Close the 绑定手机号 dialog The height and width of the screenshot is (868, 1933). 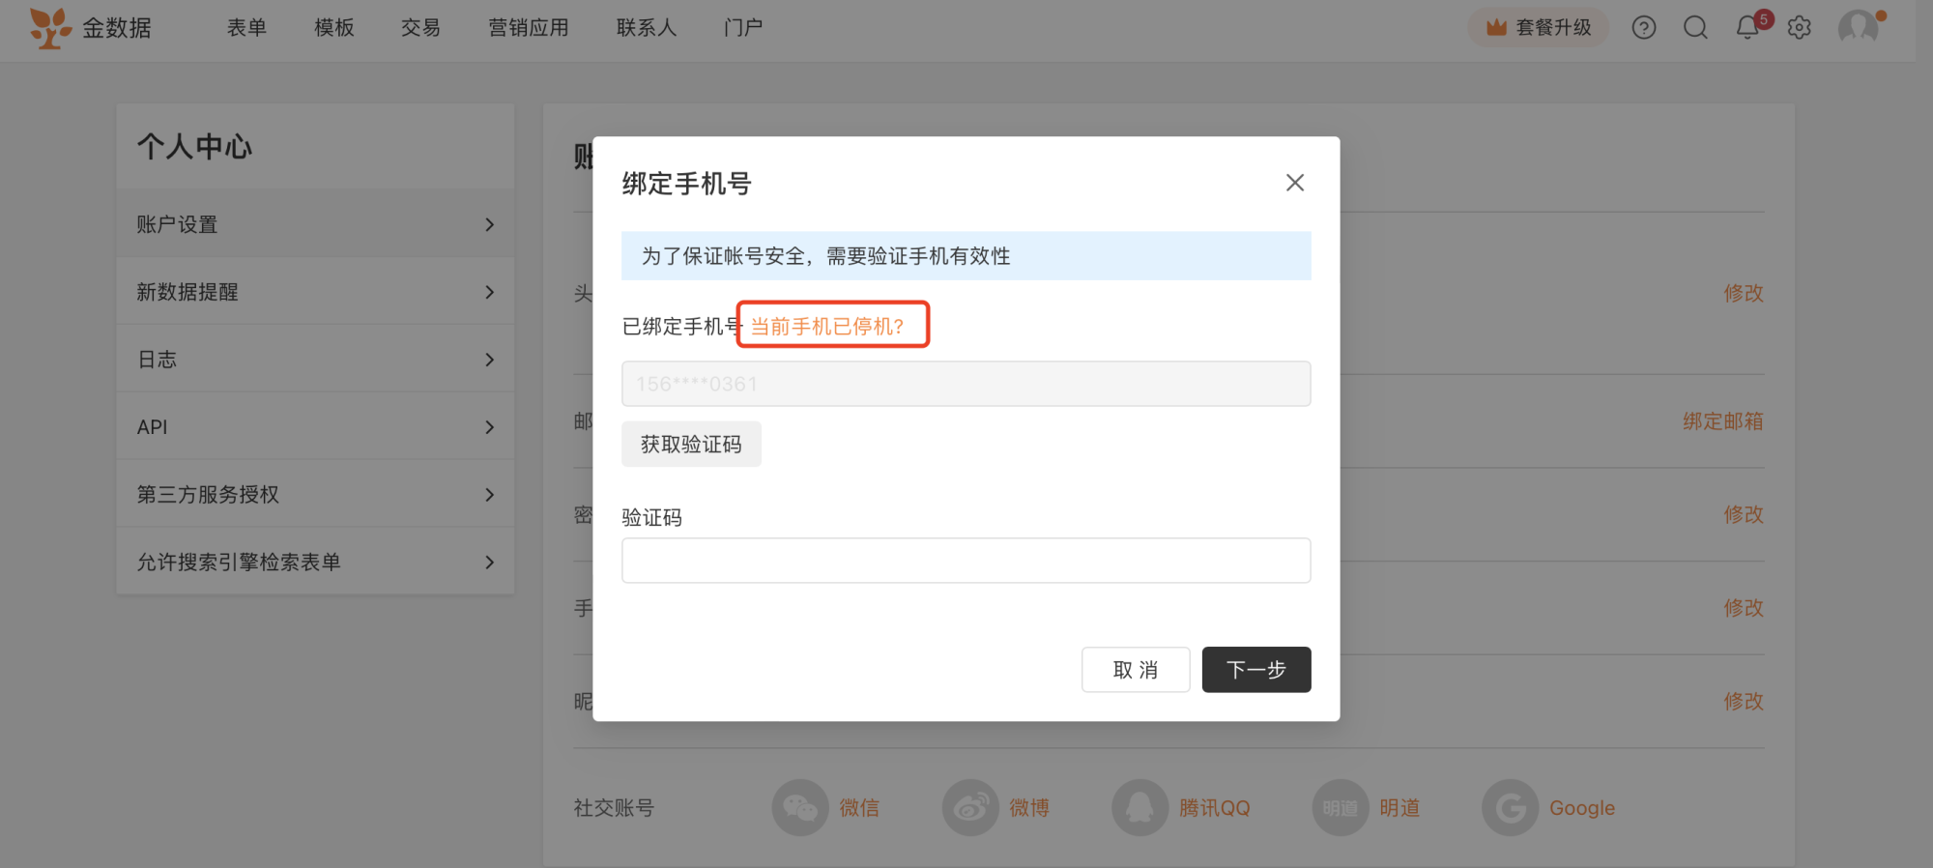pyautogui.click(x=1295, y=183)
